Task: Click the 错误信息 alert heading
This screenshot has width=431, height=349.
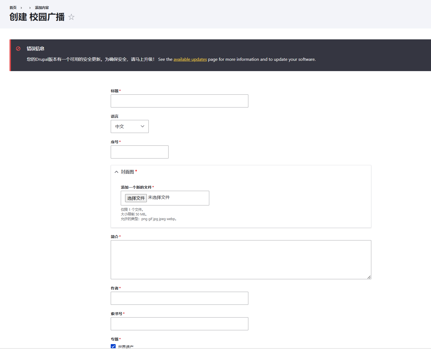Action: (36, 49)
